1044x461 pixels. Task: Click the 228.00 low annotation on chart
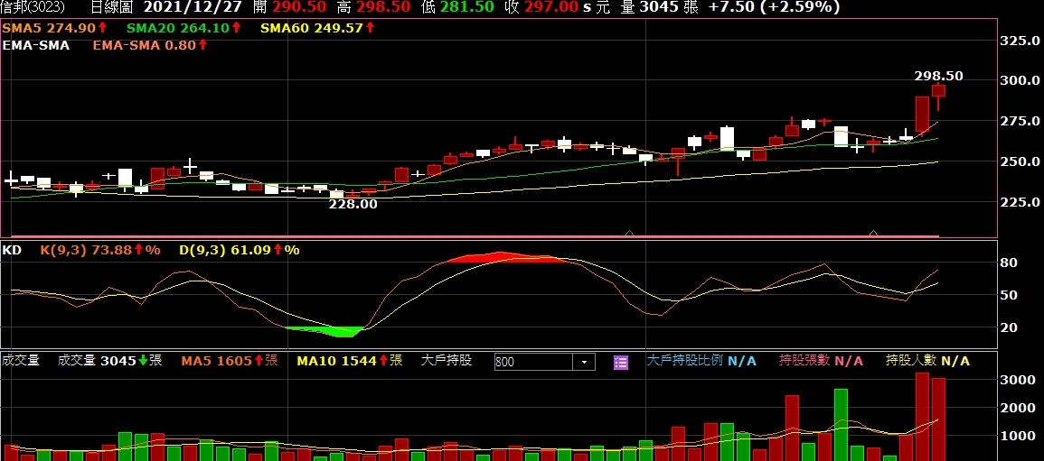353,205
